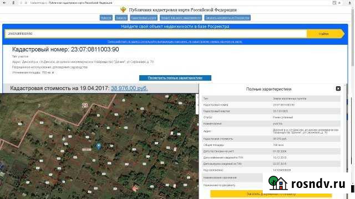Click the link beneath the search field

(175, 41)
